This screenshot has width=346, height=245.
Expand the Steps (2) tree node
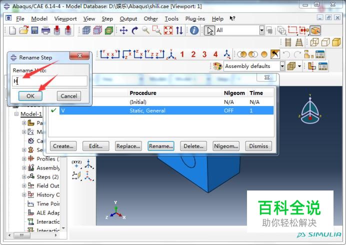click(x=24, y=177)
